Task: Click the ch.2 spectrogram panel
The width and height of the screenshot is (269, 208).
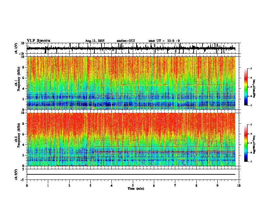Action: tap(131, 139)
